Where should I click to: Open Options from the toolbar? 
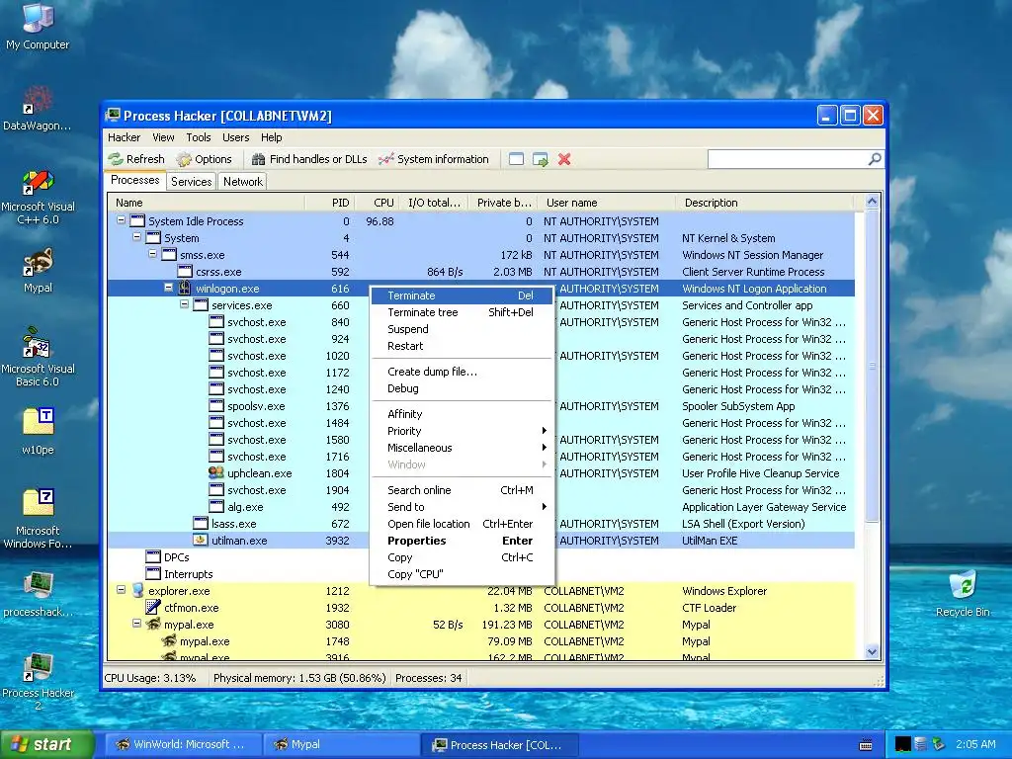click(205, 159)
